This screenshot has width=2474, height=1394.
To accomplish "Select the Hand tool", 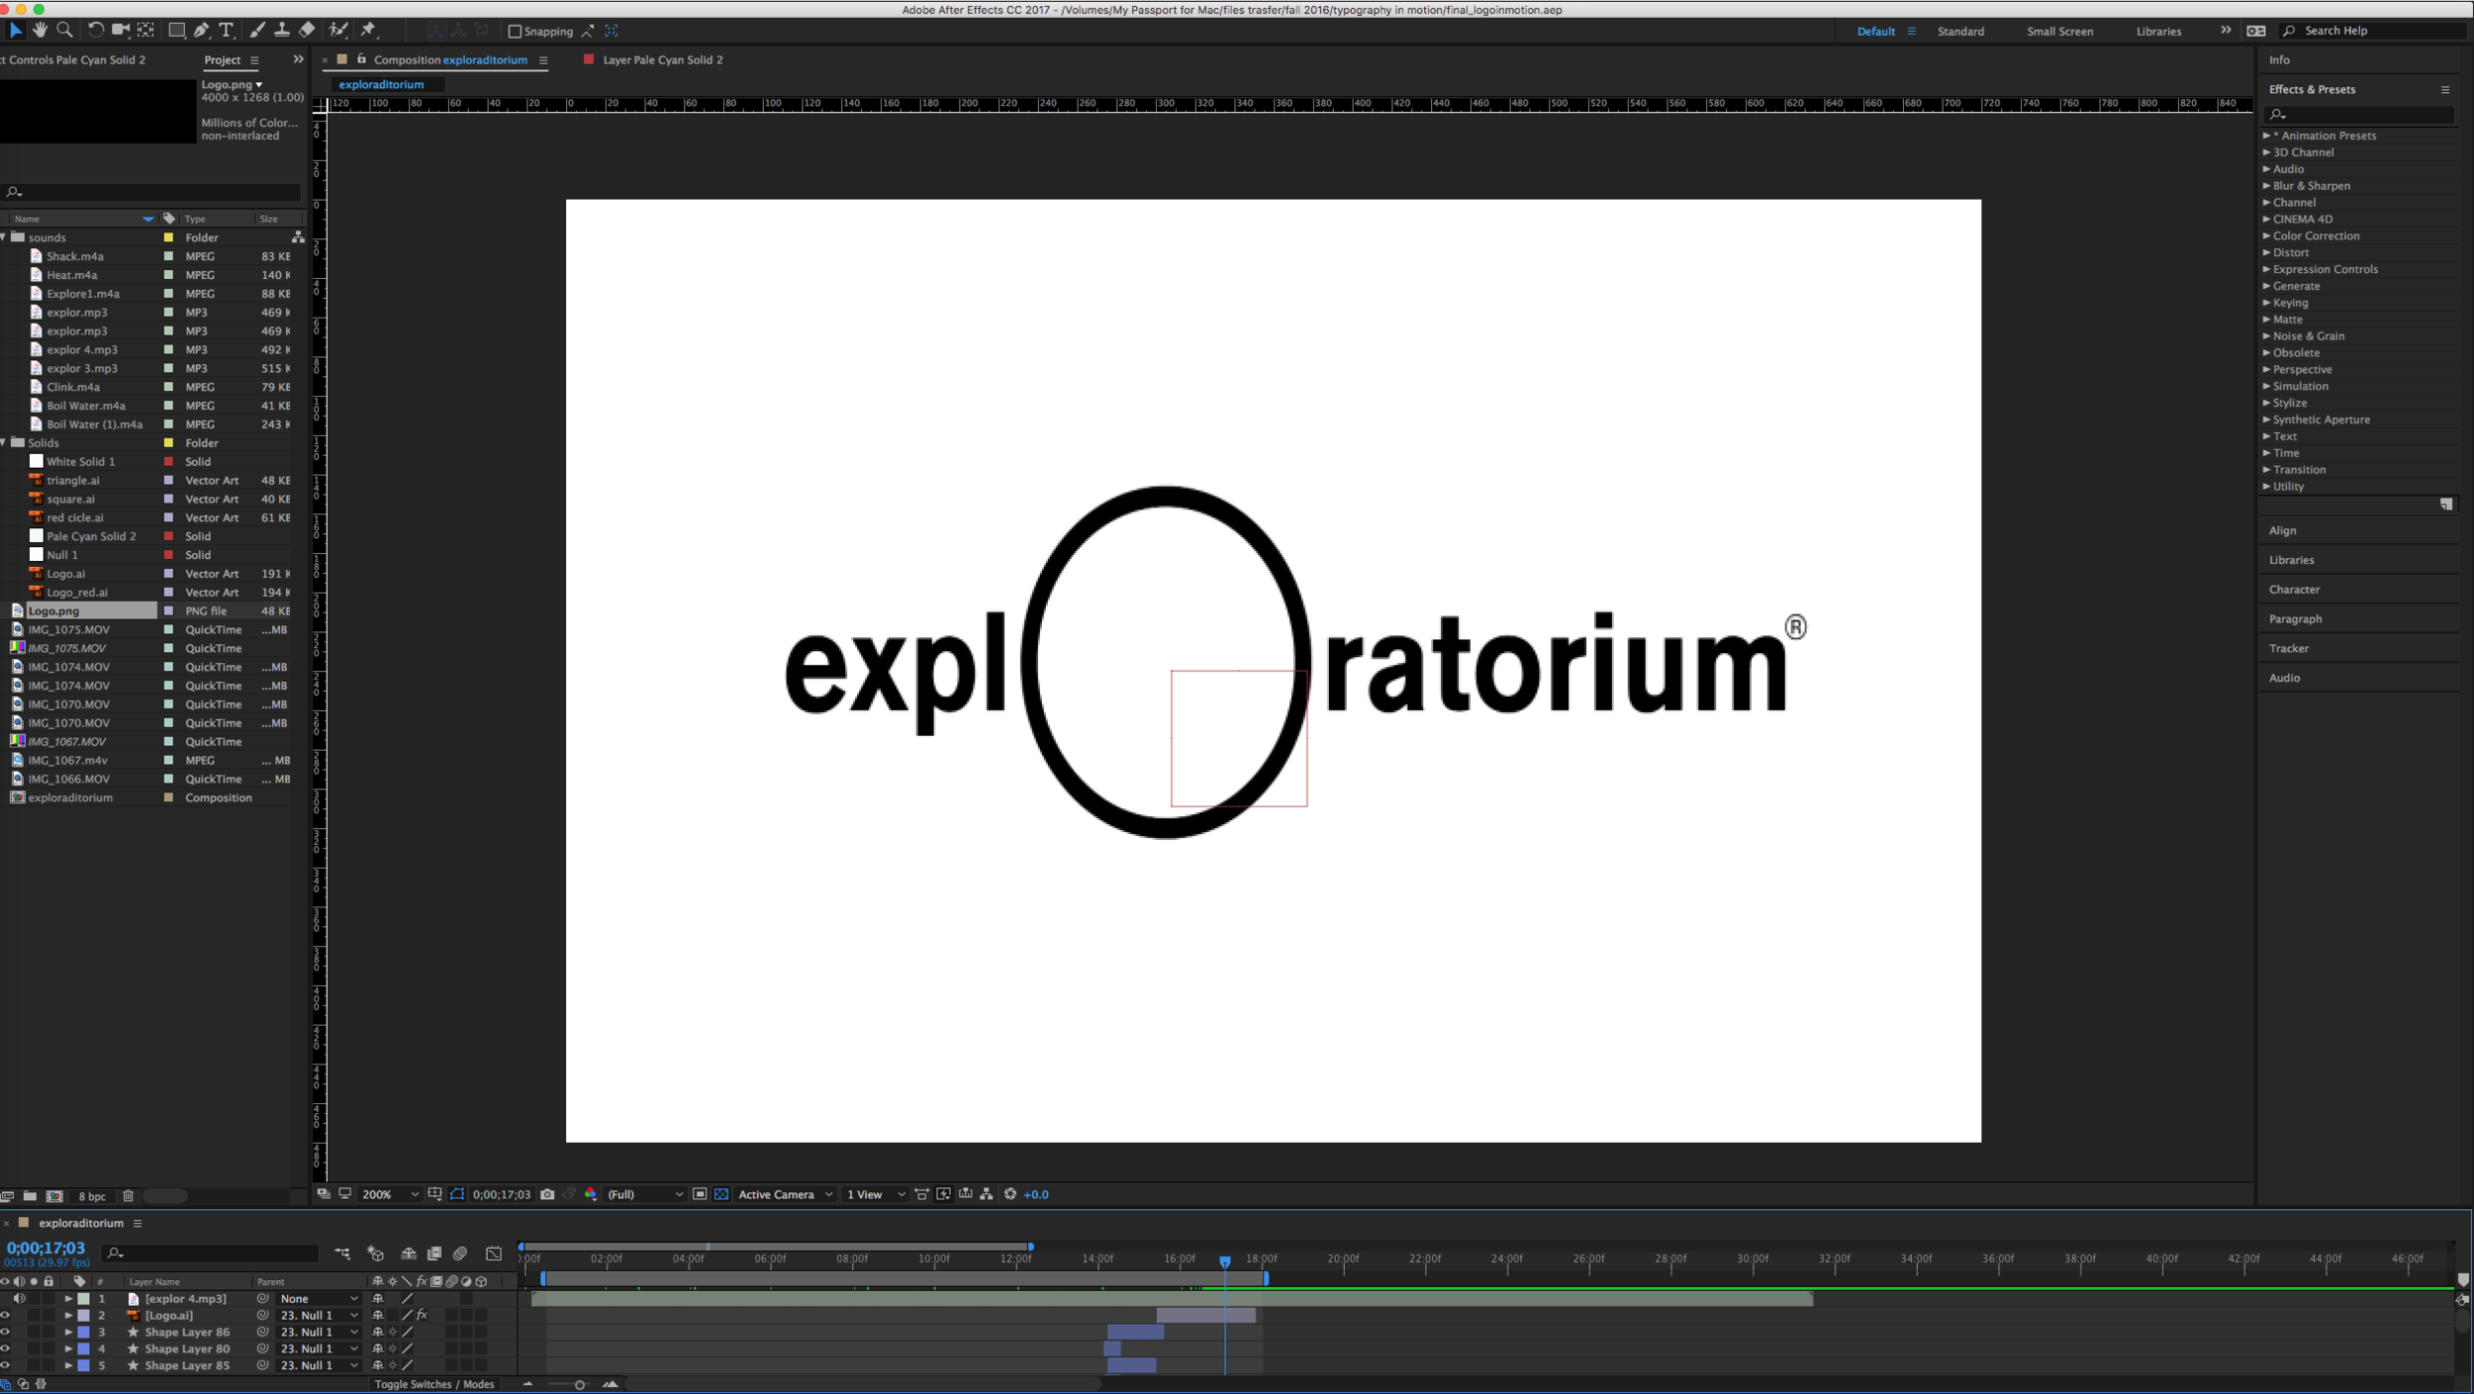I will point(41,31).
